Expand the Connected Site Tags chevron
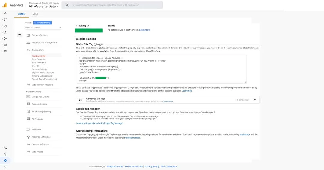Screen dimensions: 324x170 [x=255, y=100]
